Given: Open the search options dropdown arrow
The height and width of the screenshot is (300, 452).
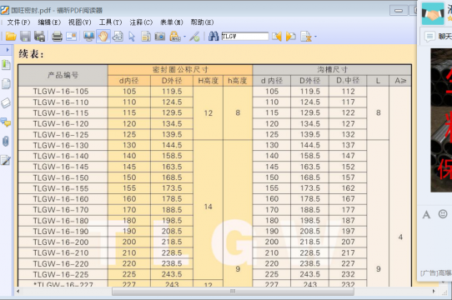Looking at the screenshot, I should [x=315, y=37].
